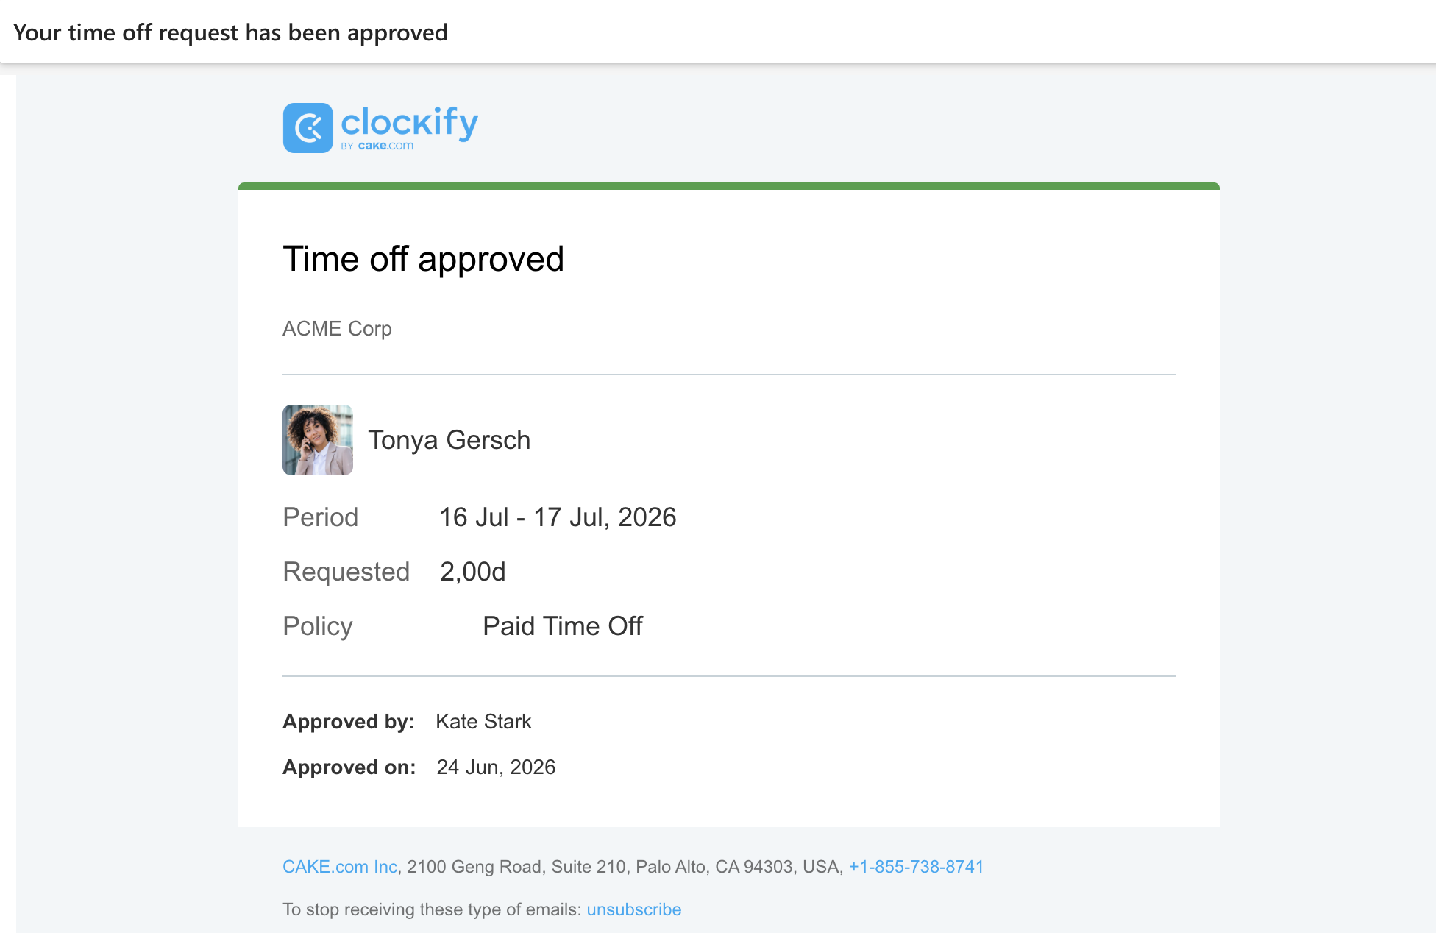Click the unsubscribe link

pyautogui.click(x=634, y=909)
